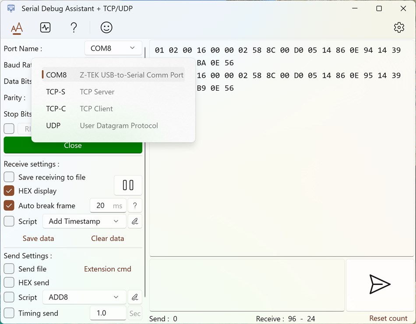Screen dimensions: 416x324
Task: Edit receive script via pencil icon
Action: pos(135,221)
